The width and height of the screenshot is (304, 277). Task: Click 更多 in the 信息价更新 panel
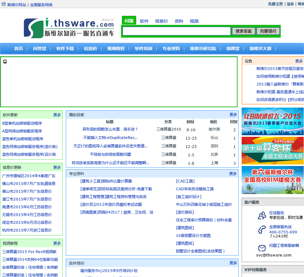(57, 168)
